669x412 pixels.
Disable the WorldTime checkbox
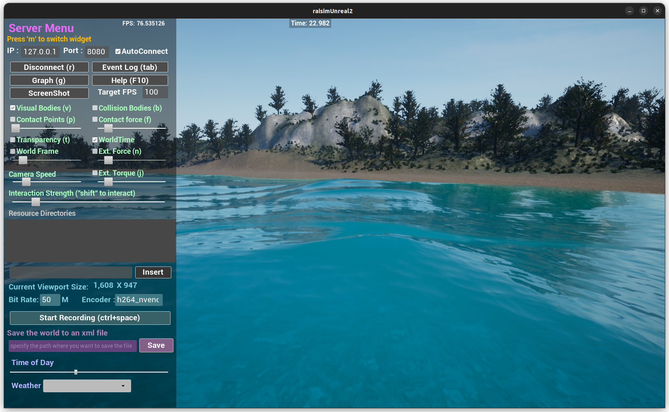click(x=95, y=140)
